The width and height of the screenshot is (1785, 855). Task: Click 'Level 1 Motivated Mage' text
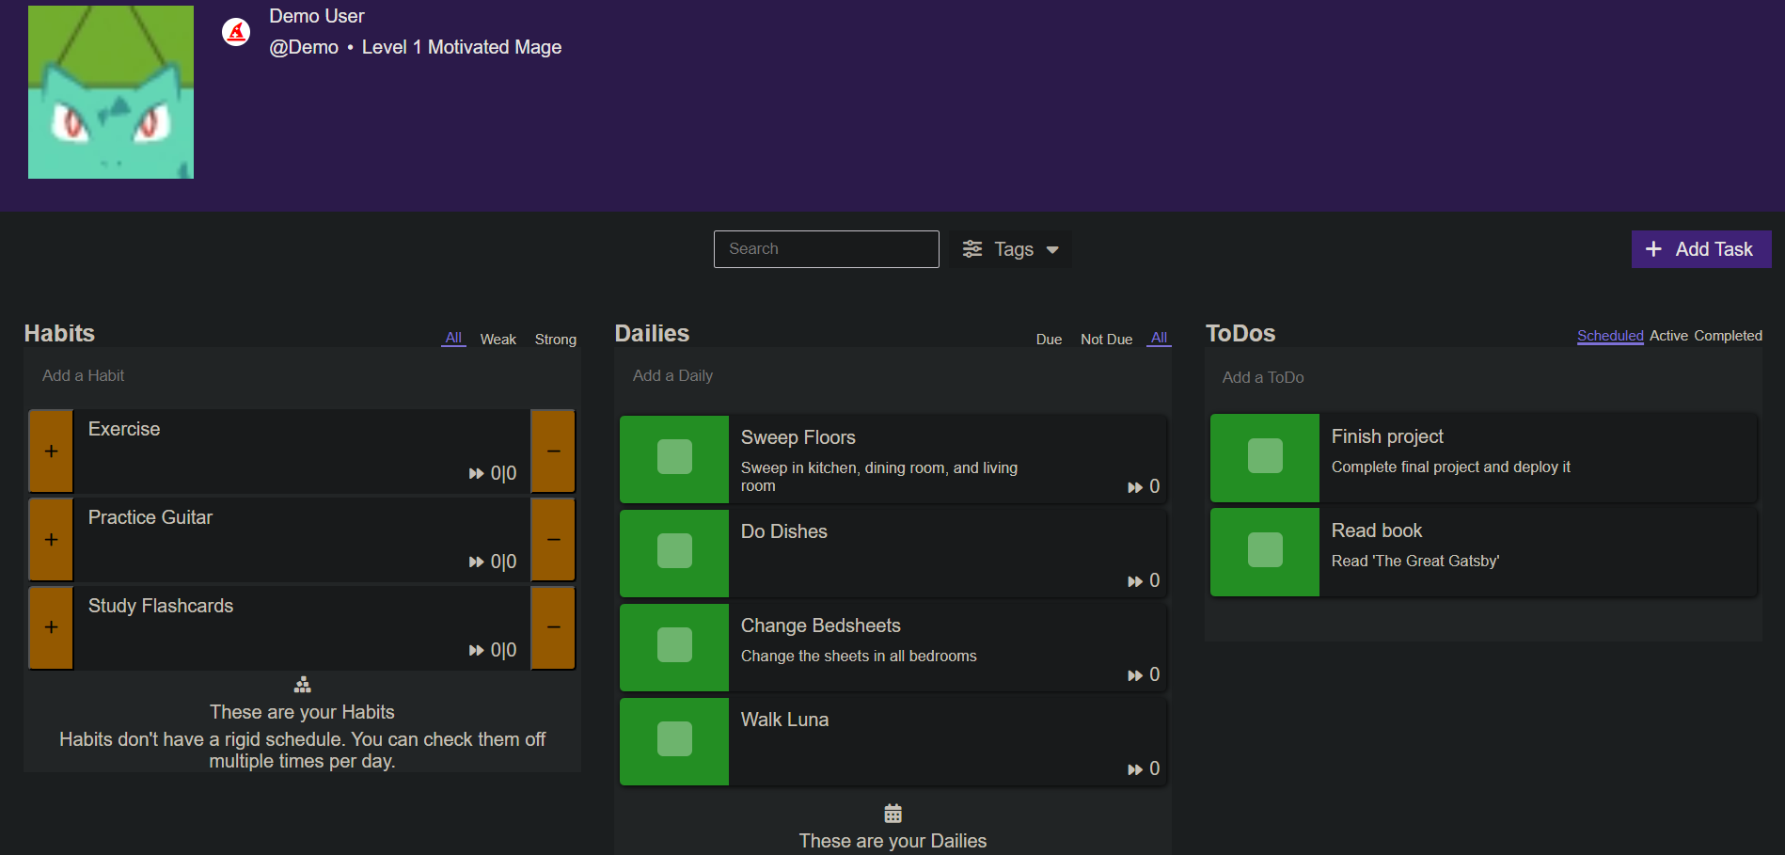click(462, 47)
